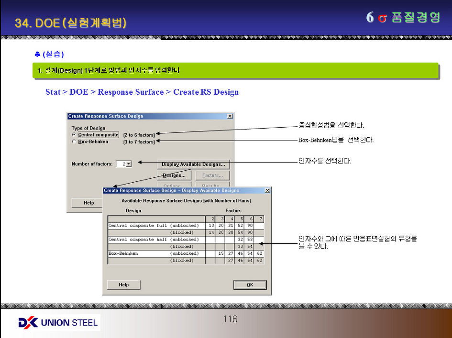The image size is (452, 338).
Task: Click Help in Create Response Surface Design dialog
Action: 87,203
